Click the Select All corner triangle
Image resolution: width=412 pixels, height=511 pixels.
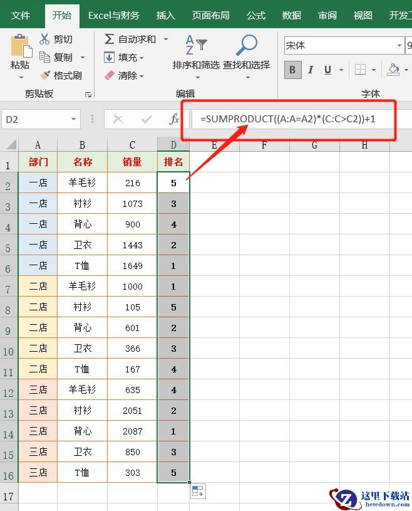tap(11, 144)
